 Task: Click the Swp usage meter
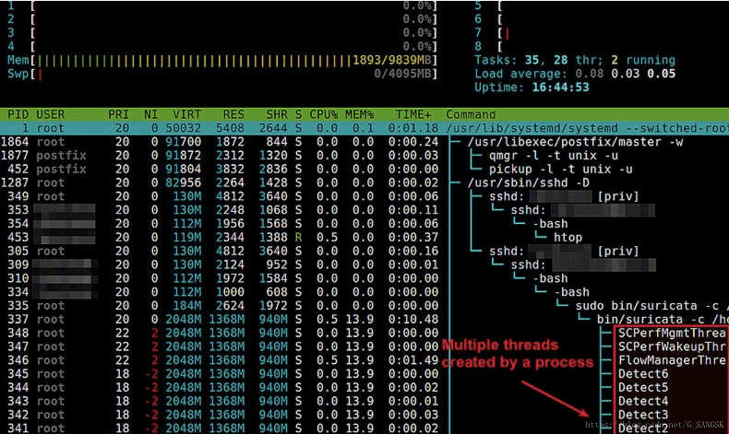coord(222,74)
